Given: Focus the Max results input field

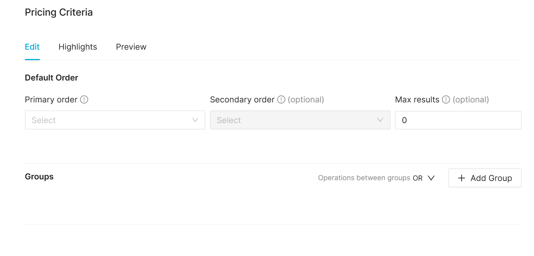Looking at the screenshot, I should coord(457,120).
